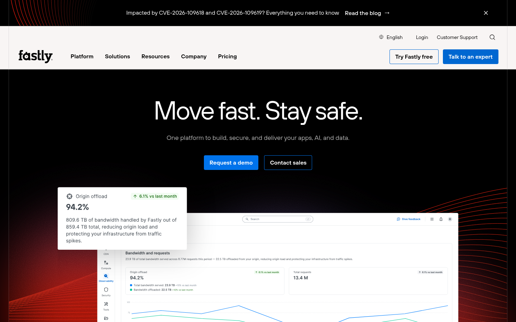Click Contact sales button
The width and height of the screenshot is (516, 322).
click(x=288, y=163)
